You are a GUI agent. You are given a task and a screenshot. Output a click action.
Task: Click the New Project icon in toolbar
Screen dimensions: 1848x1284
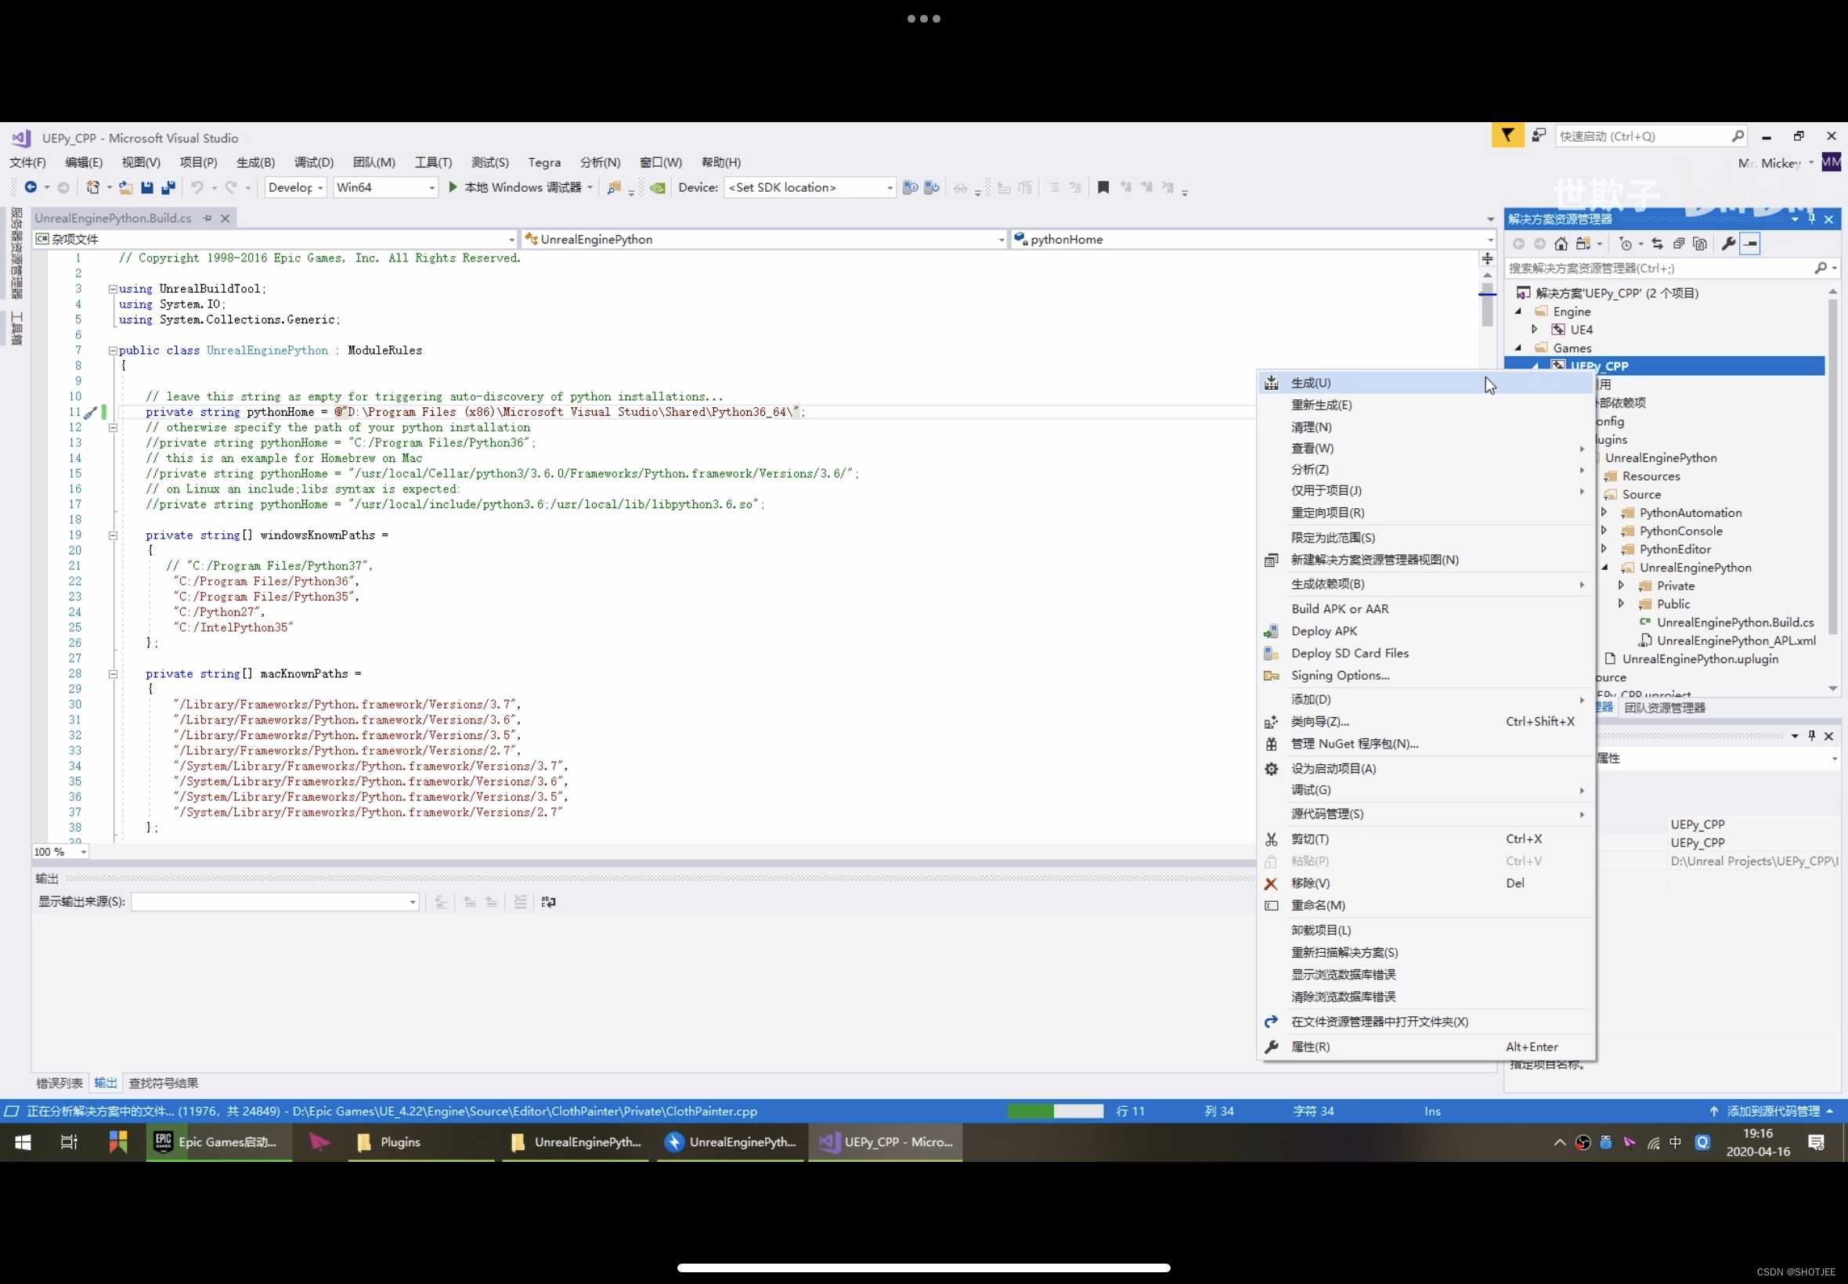[93, 187]
